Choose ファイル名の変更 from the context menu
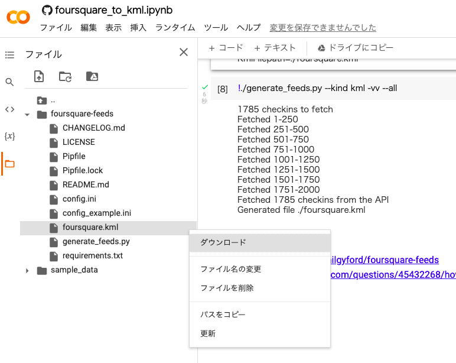This screenshot has width=456, height=363. pos(260,269)
